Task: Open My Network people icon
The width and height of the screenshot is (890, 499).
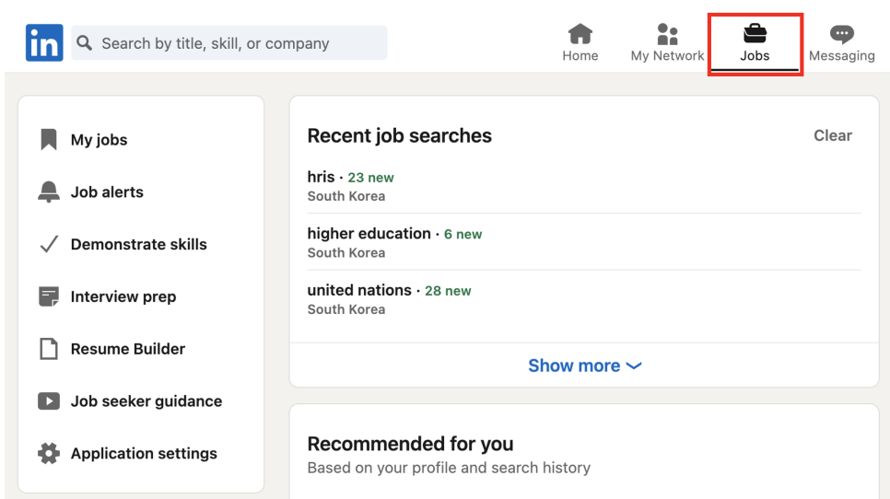Action: [667, 34]
